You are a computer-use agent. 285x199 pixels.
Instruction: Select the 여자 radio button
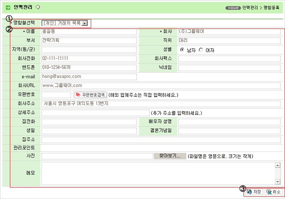pos(201,50)
